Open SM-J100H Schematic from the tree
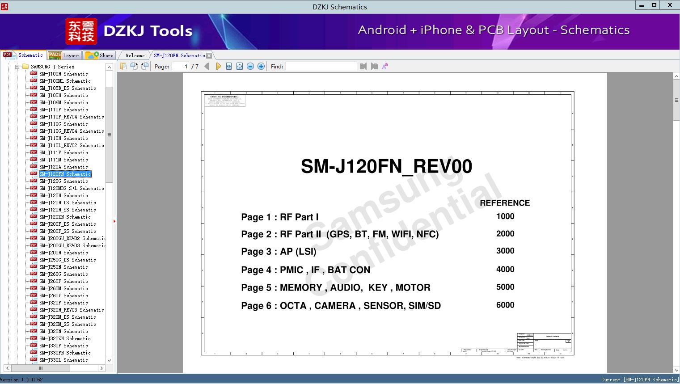This screenshot has width=680, height=384. [x=63, y=74]
